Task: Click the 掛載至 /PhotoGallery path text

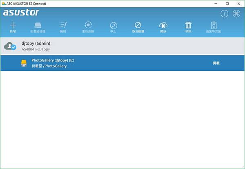Action: coord(49,66)
